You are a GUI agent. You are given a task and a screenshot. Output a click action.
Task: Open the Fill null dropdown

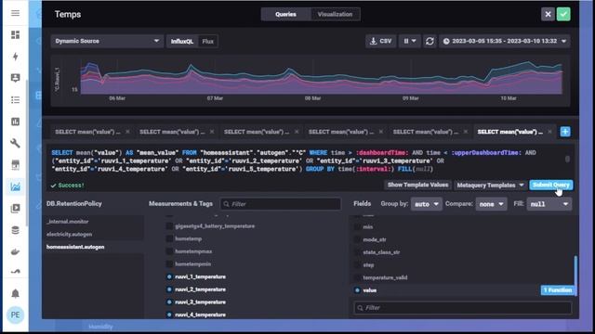tap(549, 204)
